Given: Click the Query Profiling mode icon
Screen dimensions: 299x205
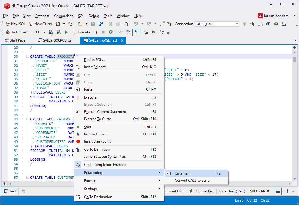Looking at the screenshot, I should coord(146,32).
